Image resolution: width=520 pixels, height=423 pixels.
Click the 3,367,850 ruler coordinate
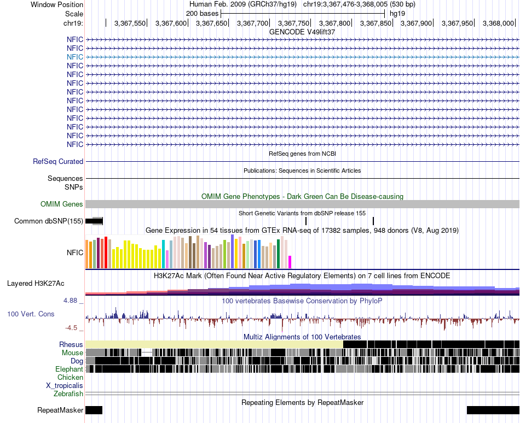pyautogui.click(x=375, y=23)
